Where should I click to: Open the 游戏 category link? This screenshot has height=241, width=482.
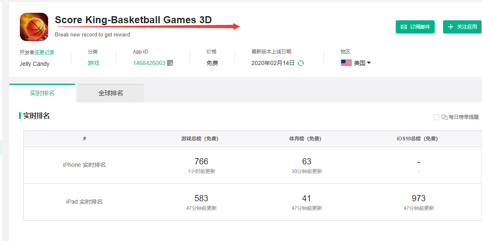(x=93, y=63)
